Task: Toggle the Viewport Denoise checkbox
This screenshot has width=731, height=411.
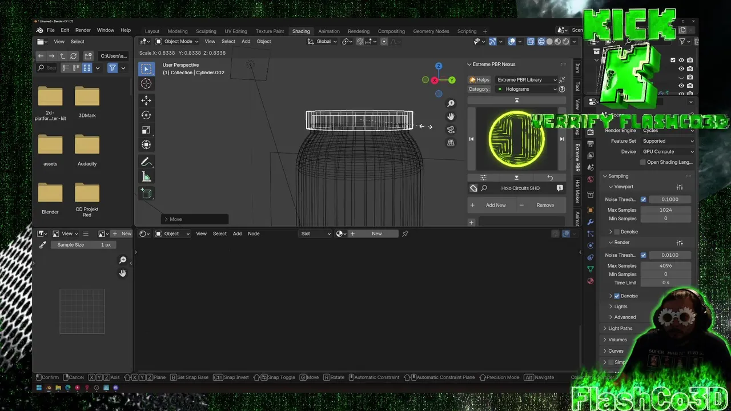Action: pos(617,232)
